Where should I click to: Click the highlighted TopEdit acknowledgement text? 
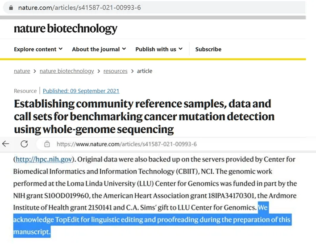152,220
